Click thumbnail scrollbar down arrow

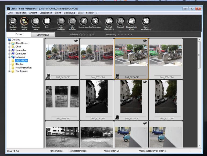[199, 146]
